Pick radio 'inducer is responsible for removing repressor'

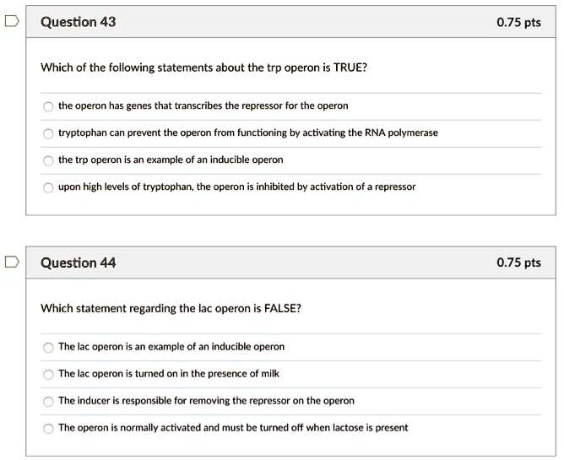pos(49,401)
